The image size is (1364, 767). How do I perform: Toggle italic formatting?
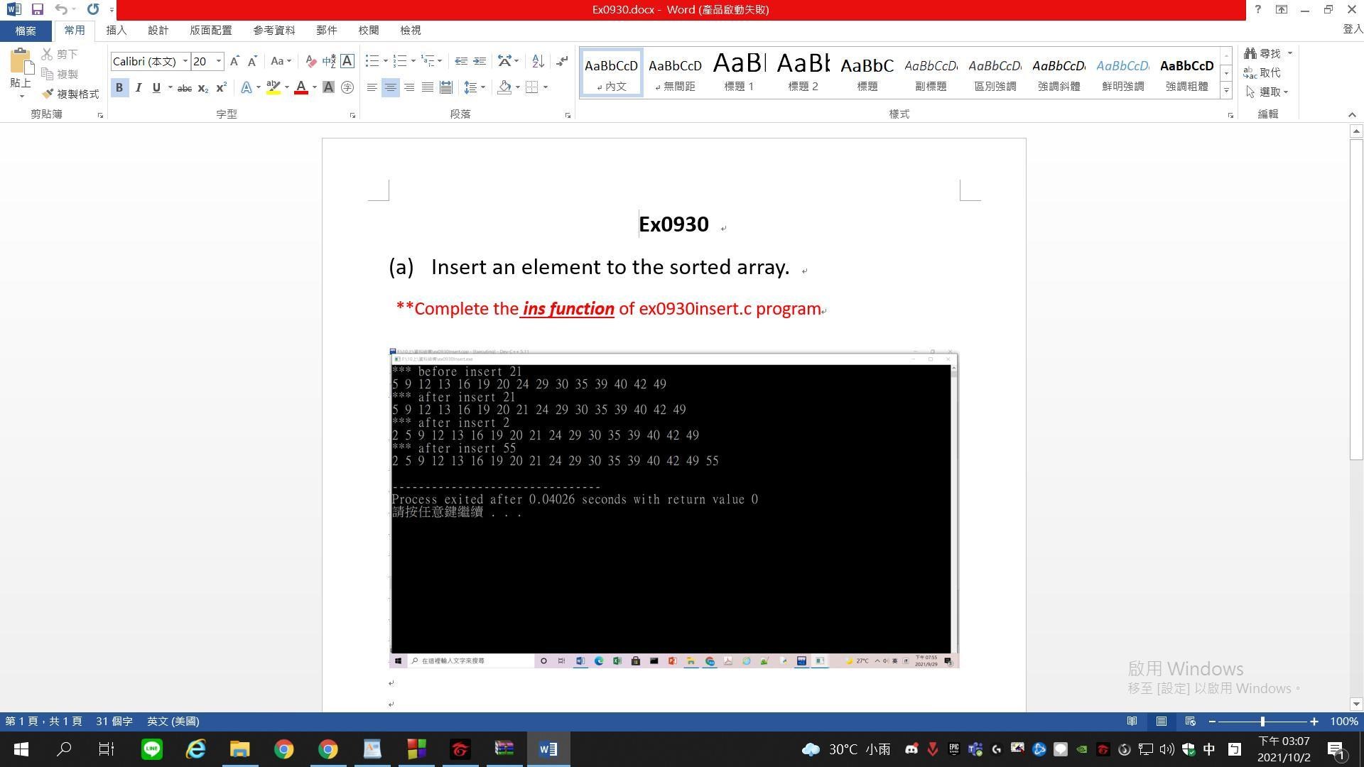coord(138,87)
